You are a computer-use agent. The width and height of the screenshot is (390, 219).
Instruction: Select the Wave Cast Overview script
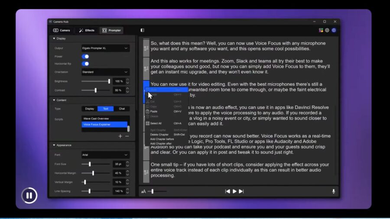coord(104,118)
